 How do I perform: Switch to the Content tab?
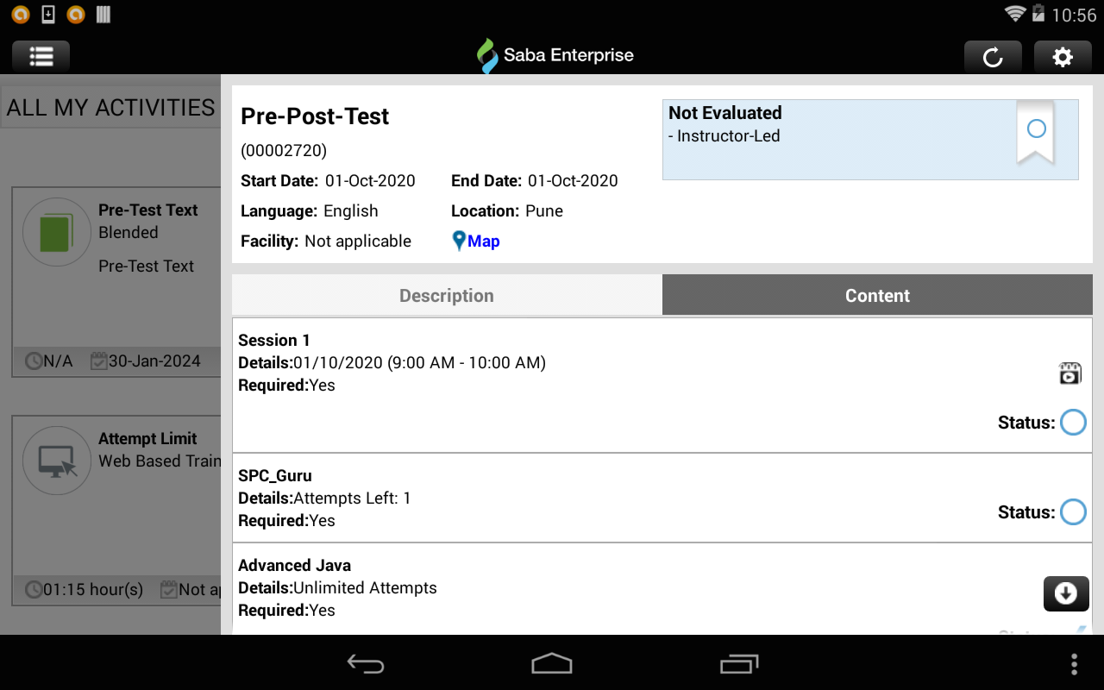[877, 295]
